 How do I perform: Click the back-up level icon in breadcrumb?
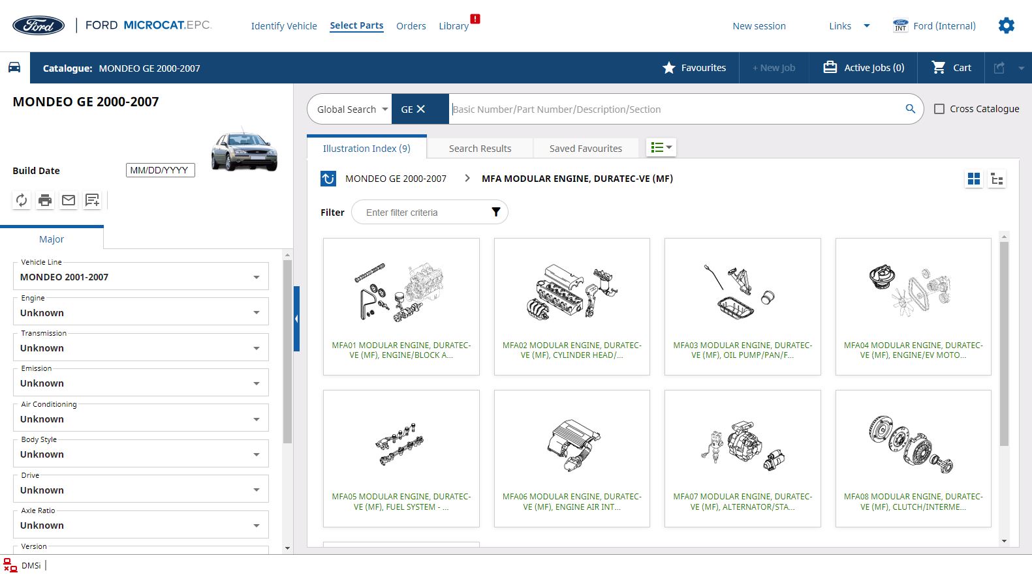click(328, 179)
